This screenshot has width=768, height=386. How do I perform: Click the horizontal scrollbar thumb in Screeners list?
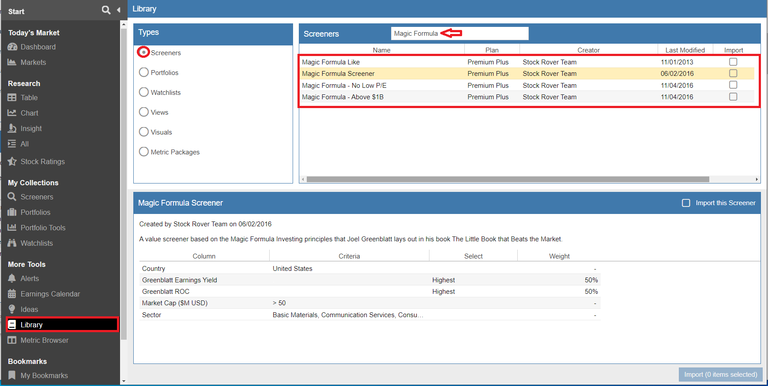tap(508, 180)
